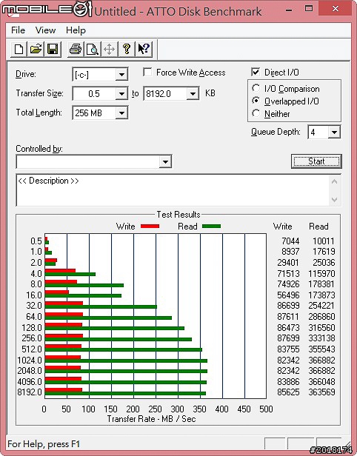Image resolution: width=357 pixels, height=456 pixels.
Task: Click the yellow question mark About icon
Action: (126, 49)
